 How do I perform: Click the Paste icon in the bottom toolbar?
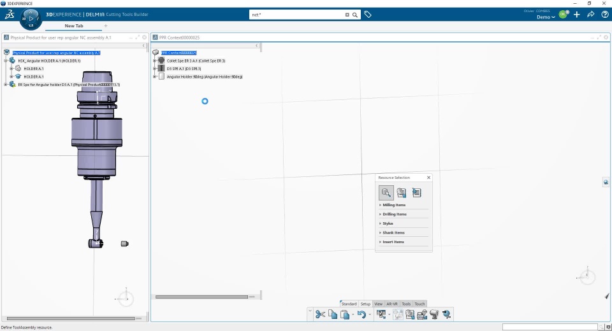tap(345, 314)
